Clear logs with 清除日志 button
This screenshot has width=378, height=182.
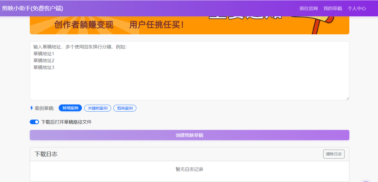pyautogui.click(x=334, y=154)
